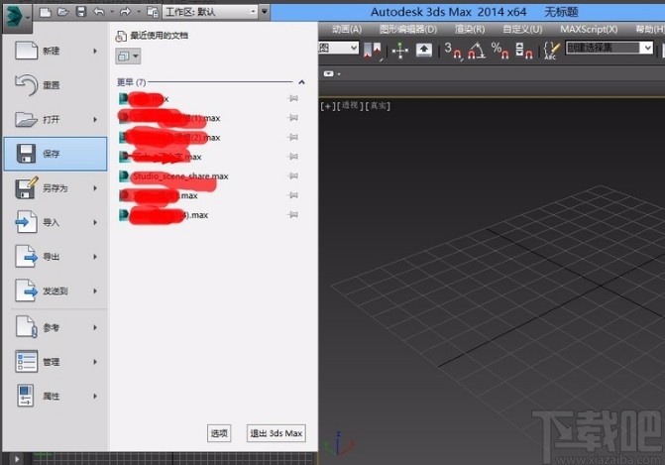Choose 重置 in the application menu
The height and width of the screenshot is (465, 665).
click(x=55, y=85)
